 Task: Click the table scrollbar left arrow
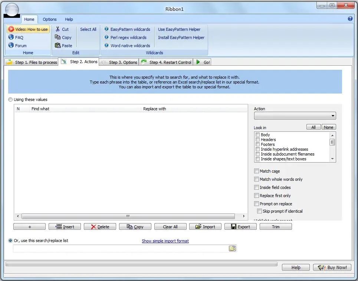pyautogui.click(x=18, y=216)
